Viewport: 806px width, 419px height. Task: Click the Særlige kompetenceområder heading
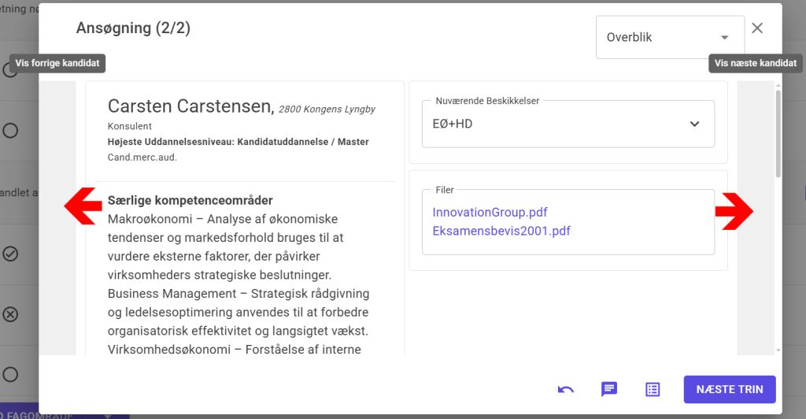190,200
